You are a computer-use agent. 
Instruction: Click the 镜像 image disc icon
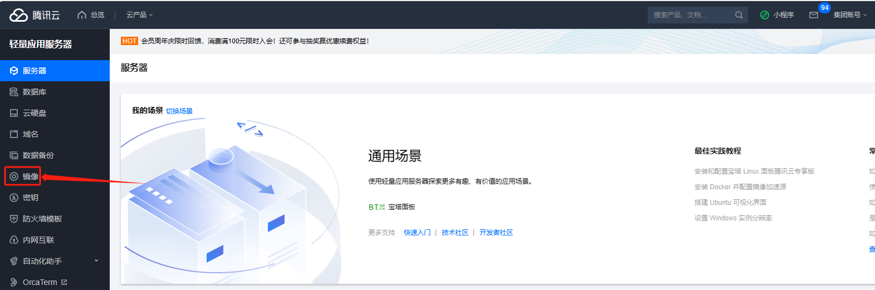click(x=14, y=176)
